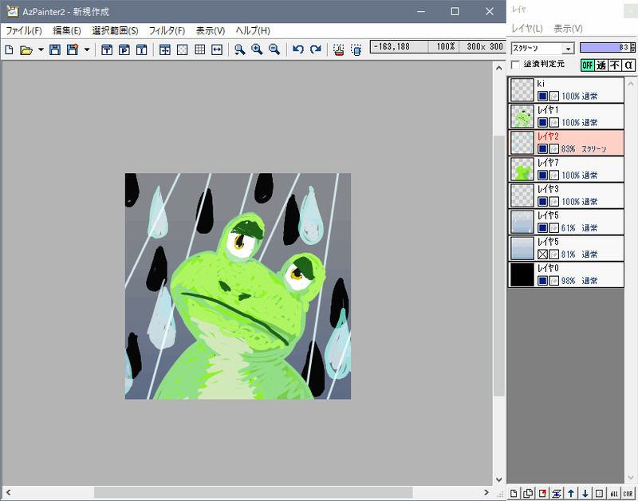
Task: Show the hidden レイヤ5 81% layer
Action: pyautogui.click(x=542, y=254)
